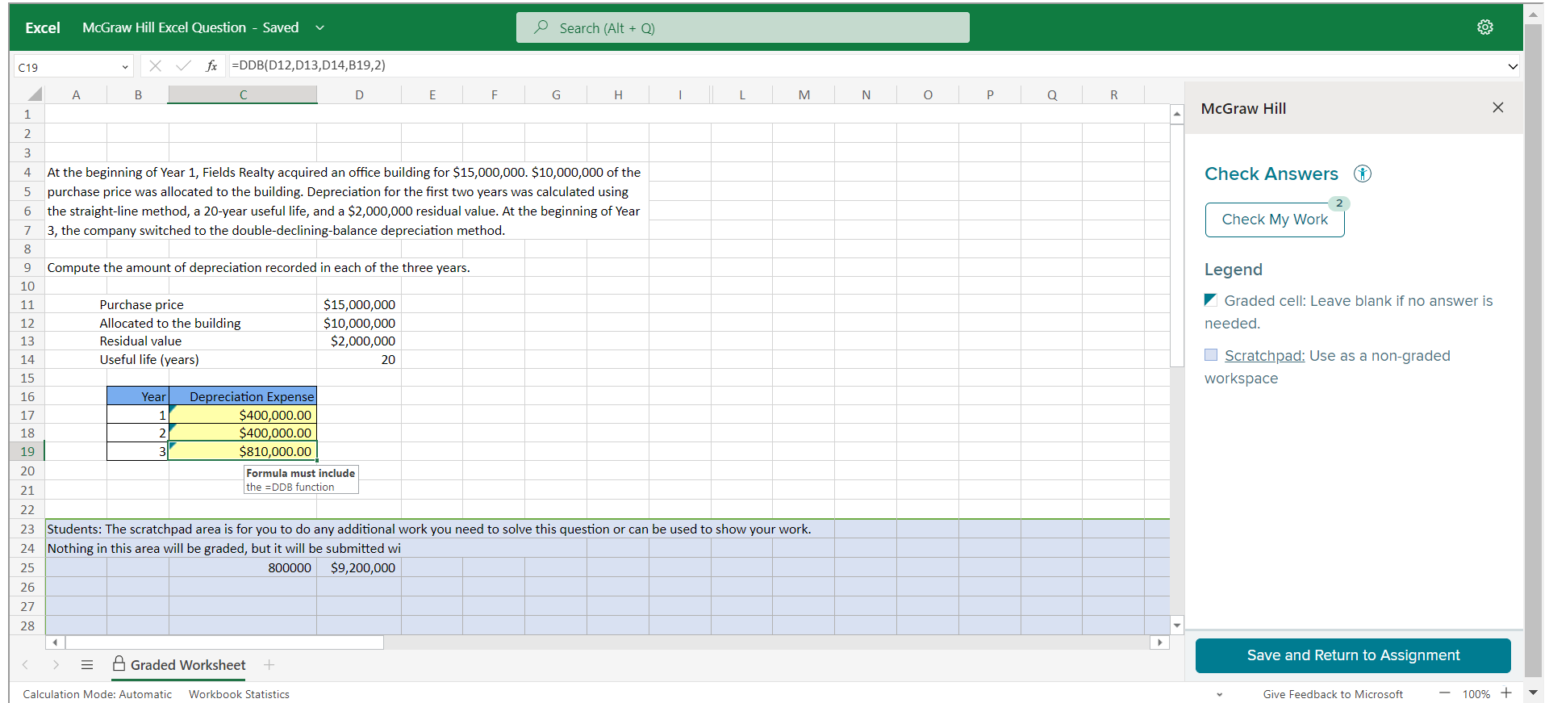This screenshot has height=703, width=1549.
Task: Open the insert function fx icon
Action: [x=211, y=65]
